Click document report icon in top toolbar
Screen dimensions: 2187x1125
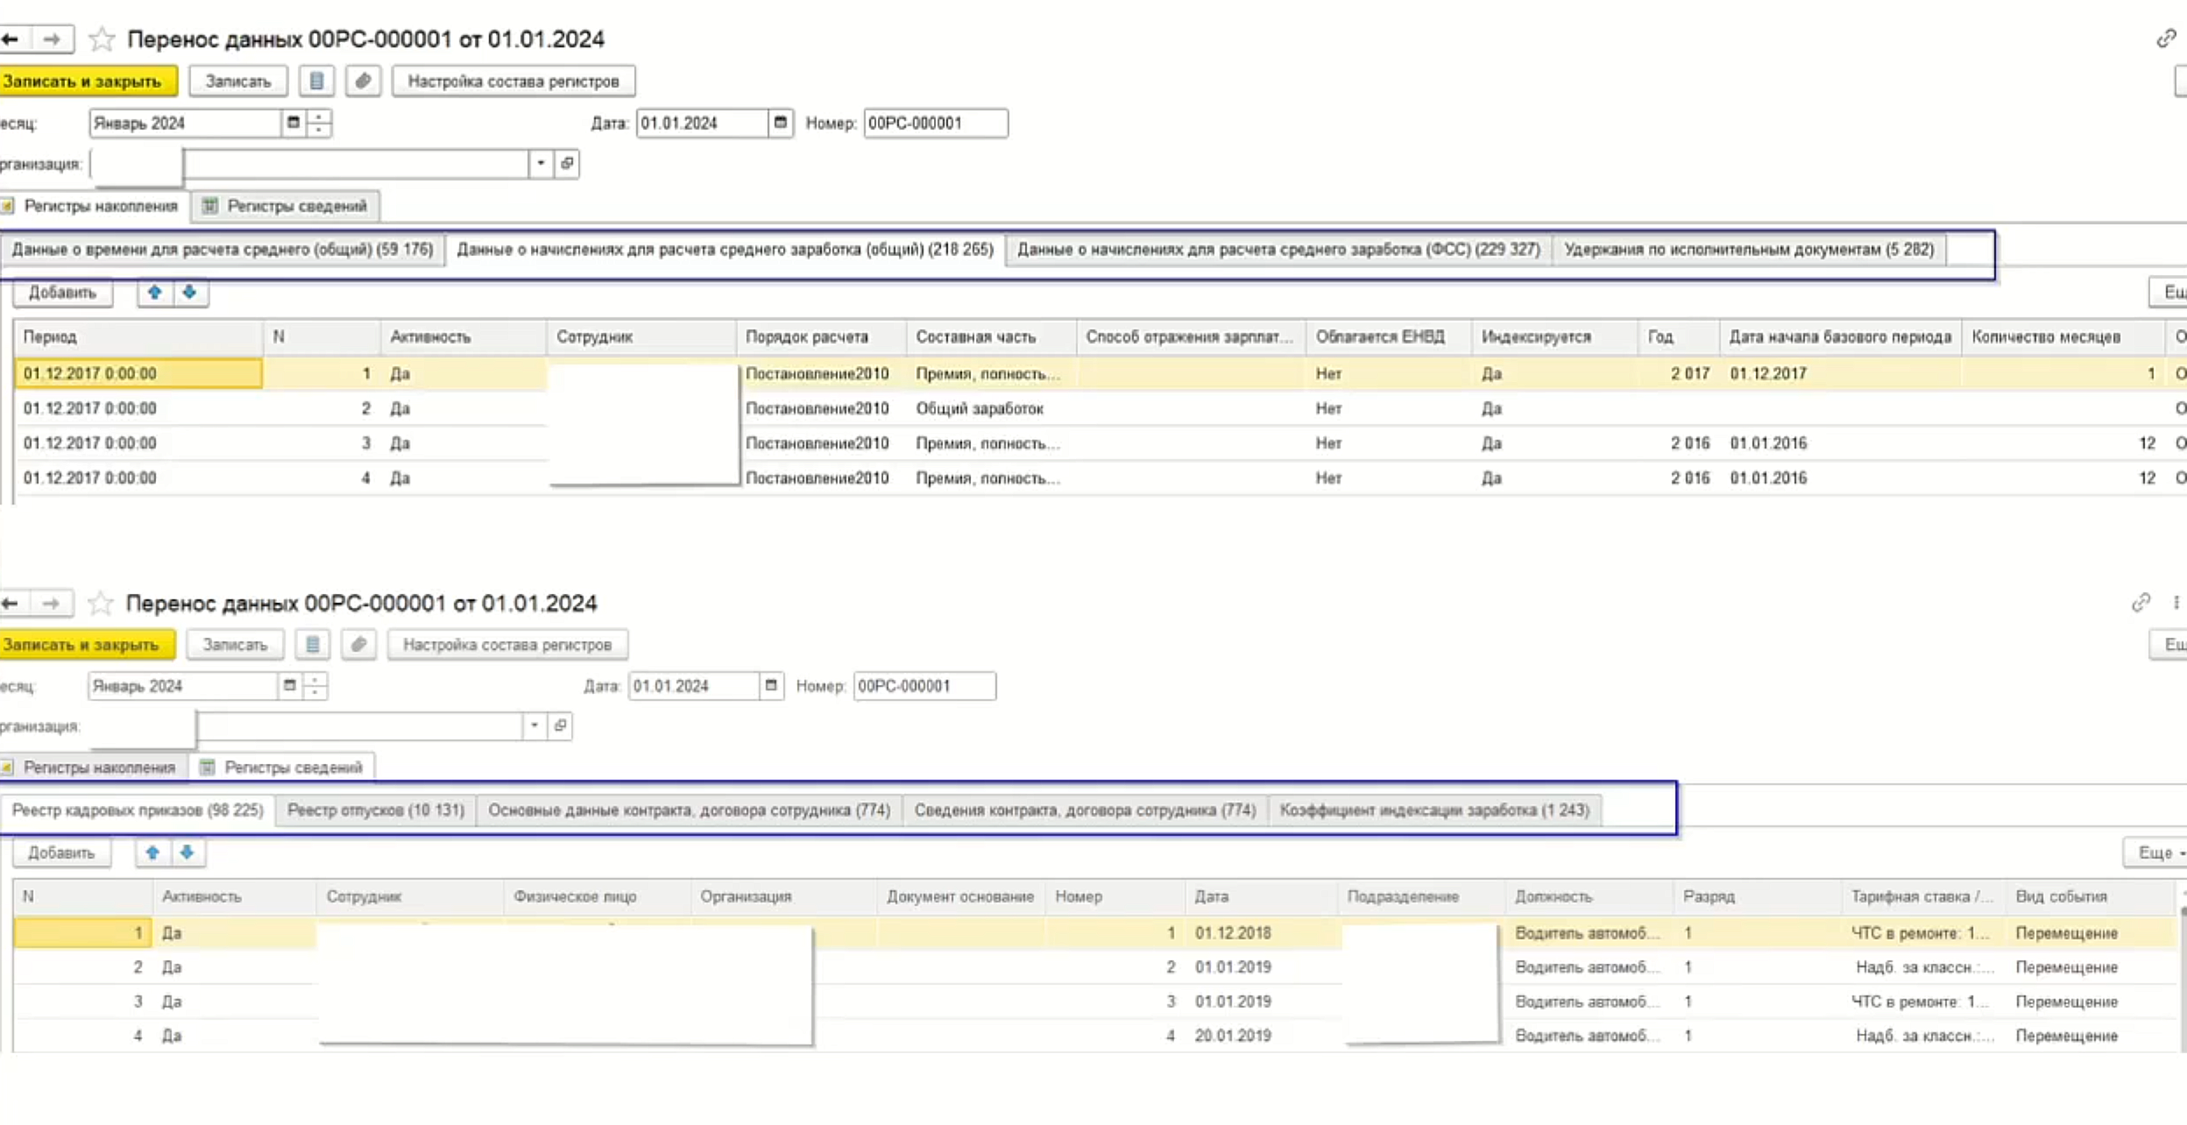[316, 81]
